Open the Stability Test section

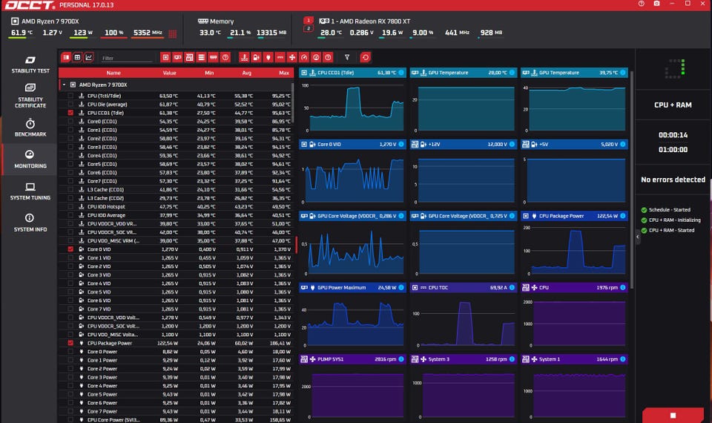point(30,64)
